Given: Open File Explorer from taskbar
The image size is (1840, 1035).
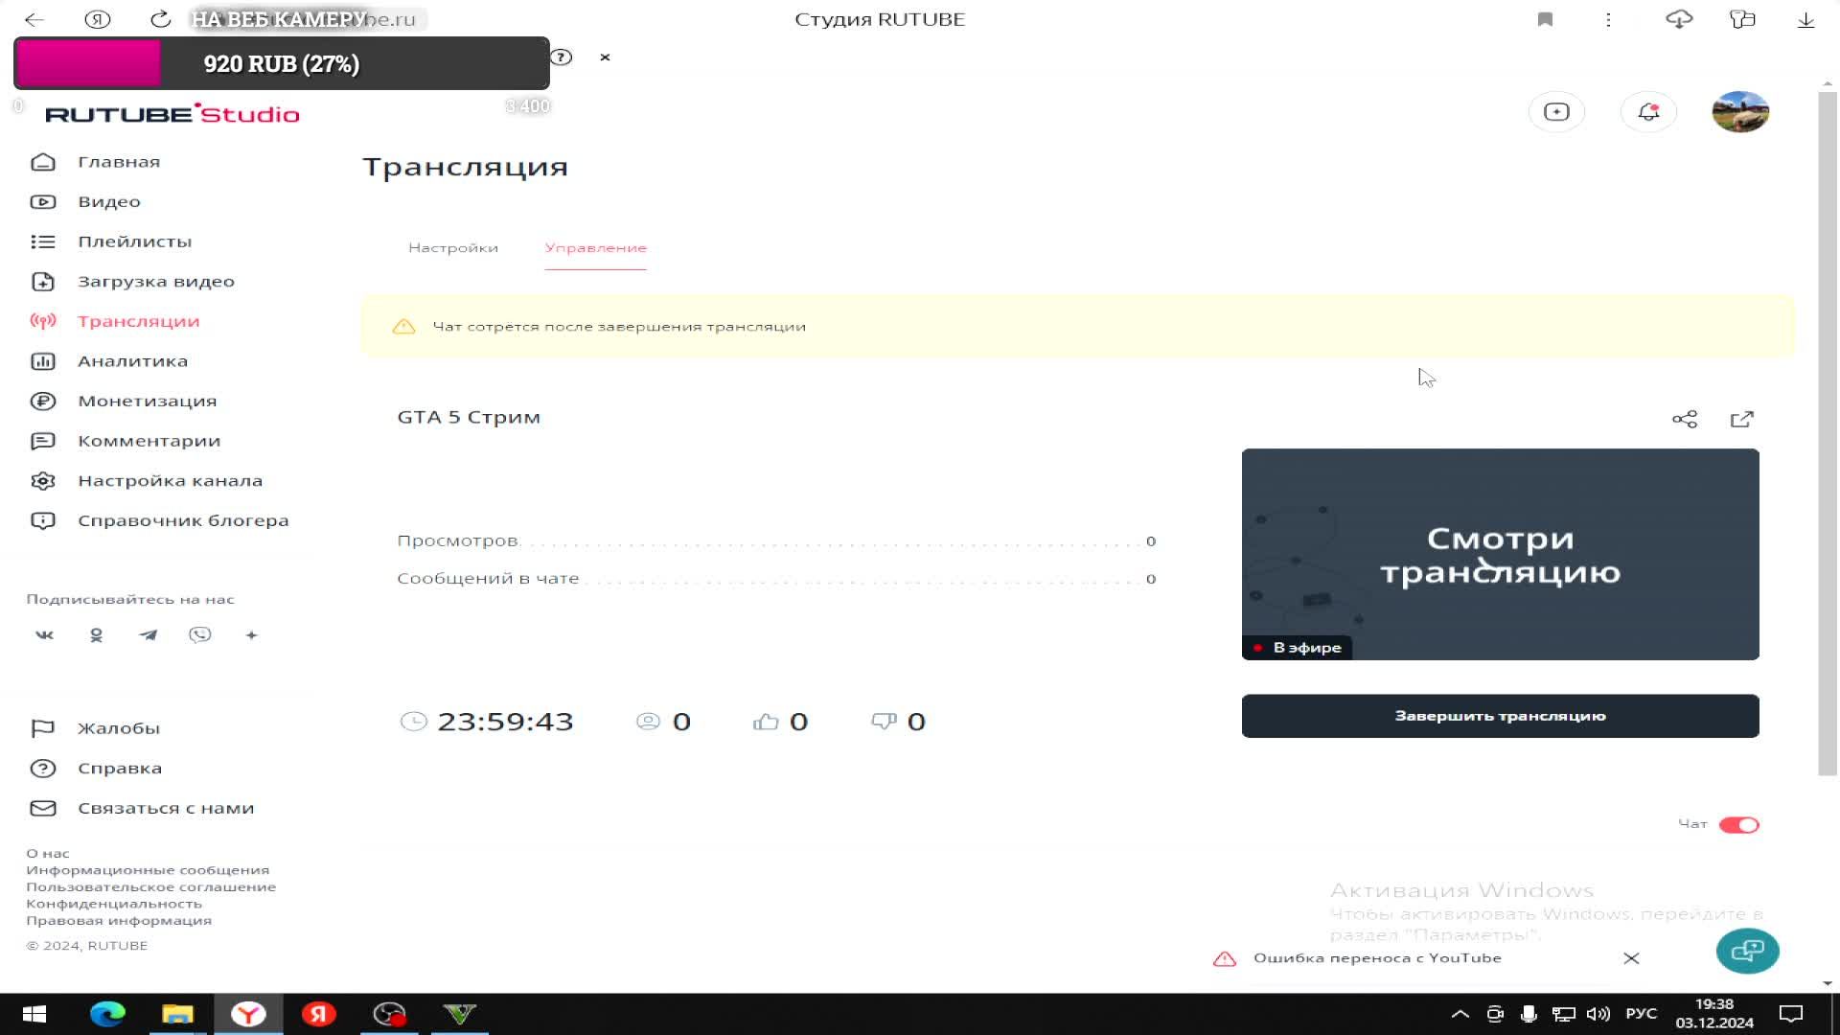Looking at the screenshot, I should [x=177, y=1014].
